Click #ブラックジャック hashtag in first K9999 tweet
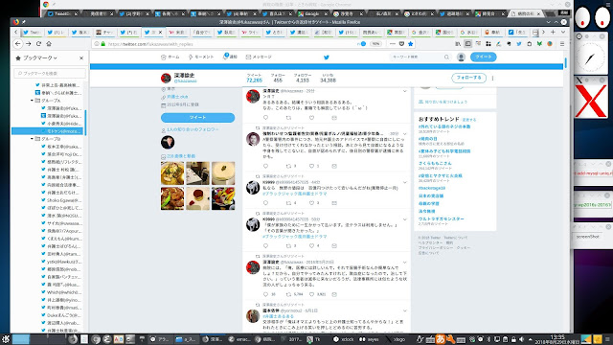The width and height of the screenshot is (613, 345). 295,194
